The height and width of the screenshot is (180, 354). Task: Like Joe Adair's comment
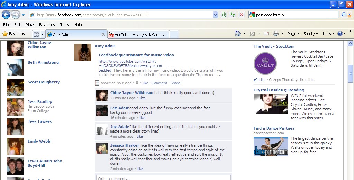coord(140,136)
